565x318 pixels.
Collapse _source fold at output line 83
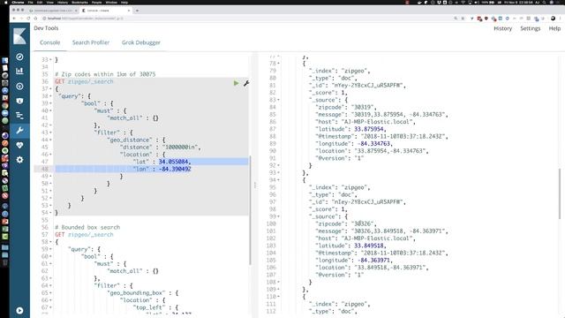pyautogui.click(x=278, y=100)
